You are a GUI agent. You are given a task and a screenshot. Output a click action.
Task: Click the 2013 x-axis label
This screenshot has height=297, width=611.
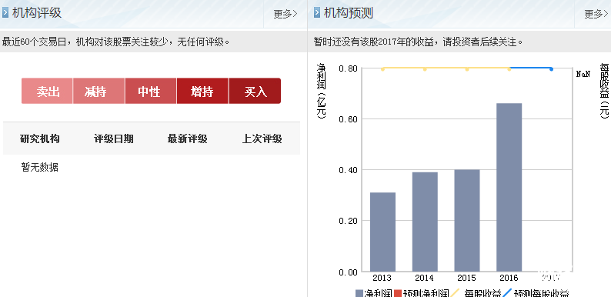pos(382,278)
